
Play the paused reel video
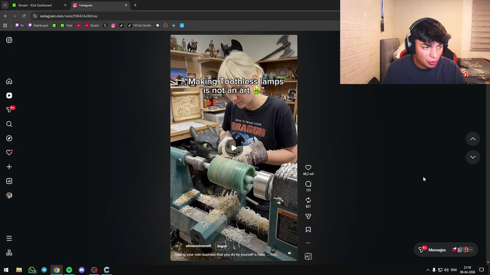point(234,148)
